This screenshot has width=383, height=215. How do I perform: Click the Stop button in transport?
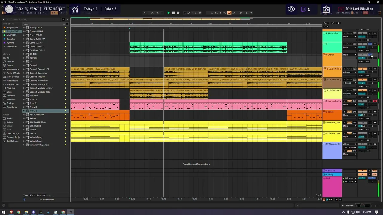click(173, 13)
